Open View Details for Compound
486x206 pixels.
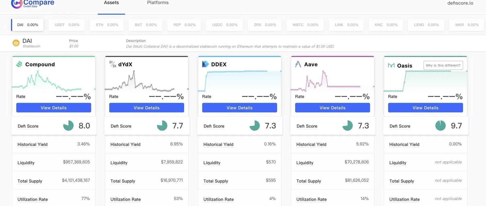tap(54, 108)
